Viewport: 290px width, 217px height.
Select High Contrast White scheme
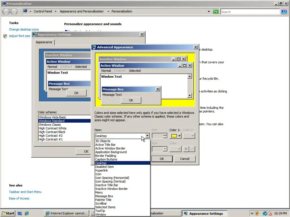pos(65,128)
